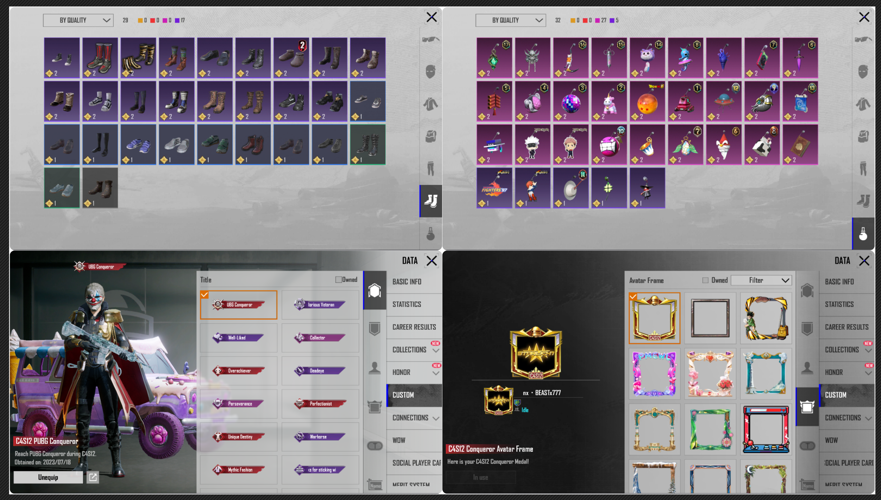881x500 pixels.
Task: Open person silhouette icon in Avatar Frame panel
Action: [807, 368]
